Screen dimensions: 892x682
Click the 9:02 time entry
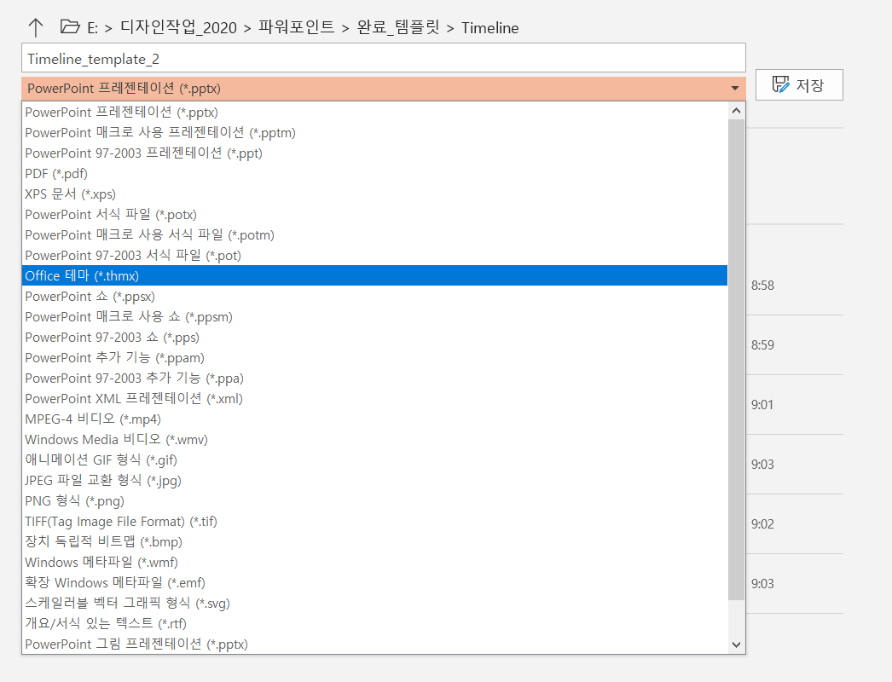(x=762, y=524)
